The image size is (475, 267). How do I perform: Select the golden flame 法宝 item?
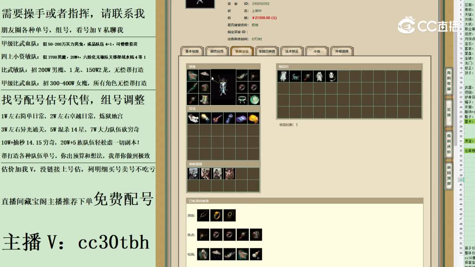tap(253, 118)
